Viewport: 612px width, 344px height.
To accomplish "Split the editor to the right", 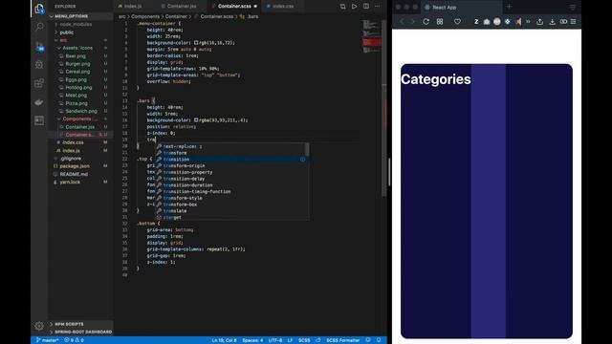I will tap(365, 7).
